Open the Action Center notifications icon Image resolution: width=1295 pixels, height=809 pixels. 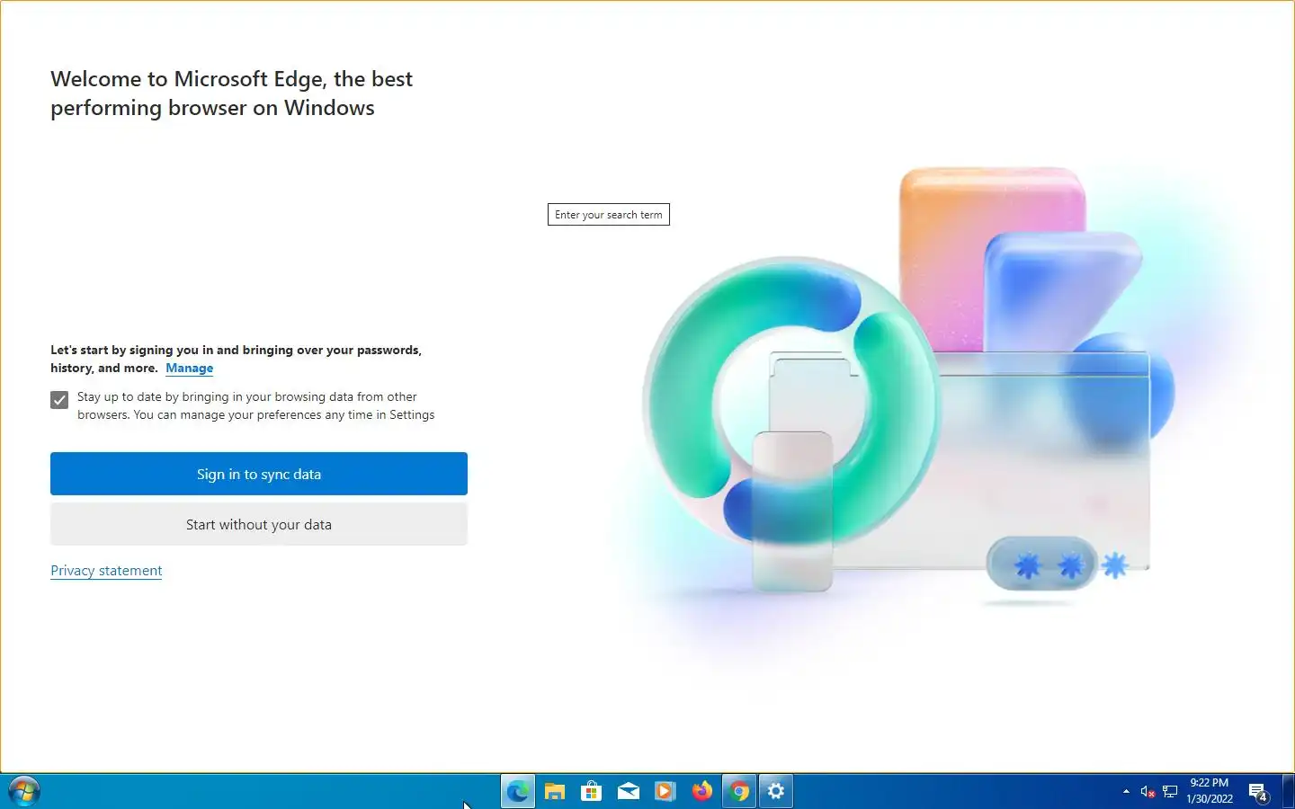tap(1259, 791)
